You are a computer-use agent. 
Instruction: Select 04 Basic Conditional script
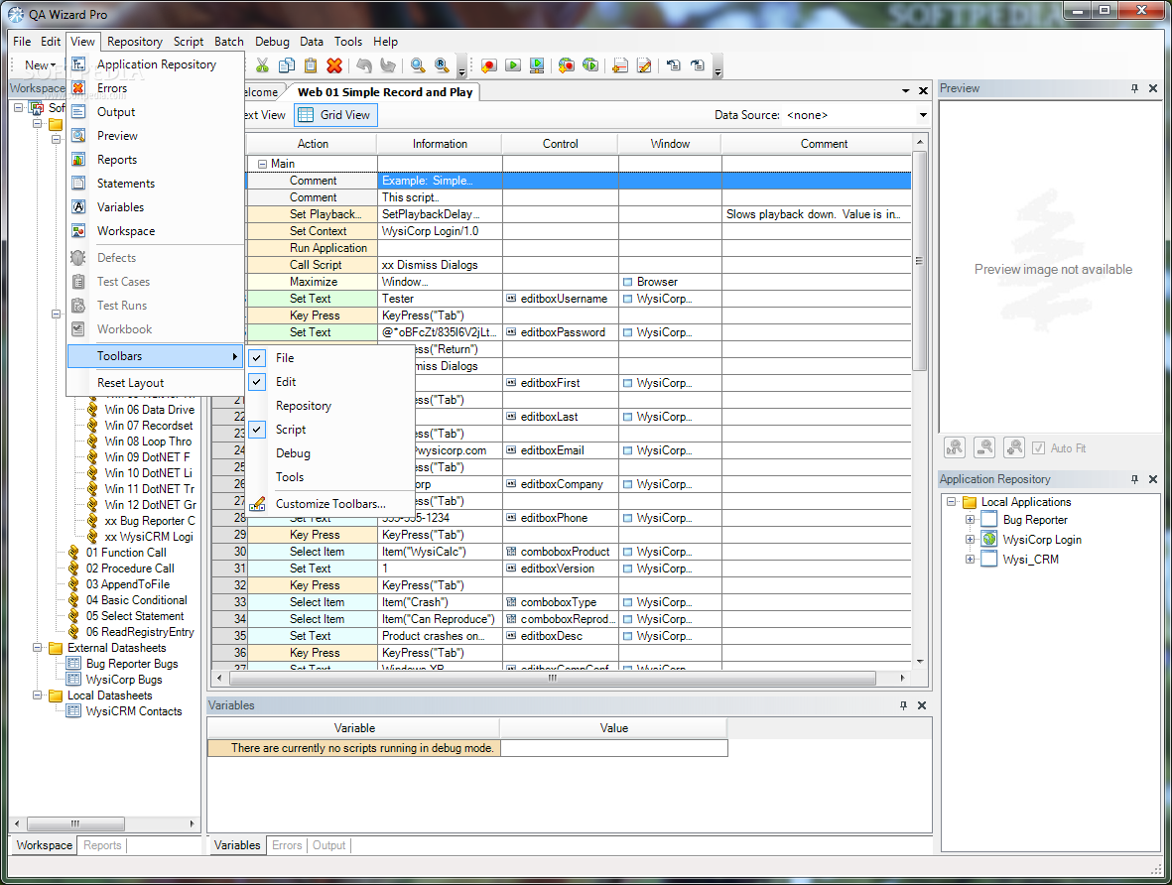pyautogui.click(x=136, y=600)
